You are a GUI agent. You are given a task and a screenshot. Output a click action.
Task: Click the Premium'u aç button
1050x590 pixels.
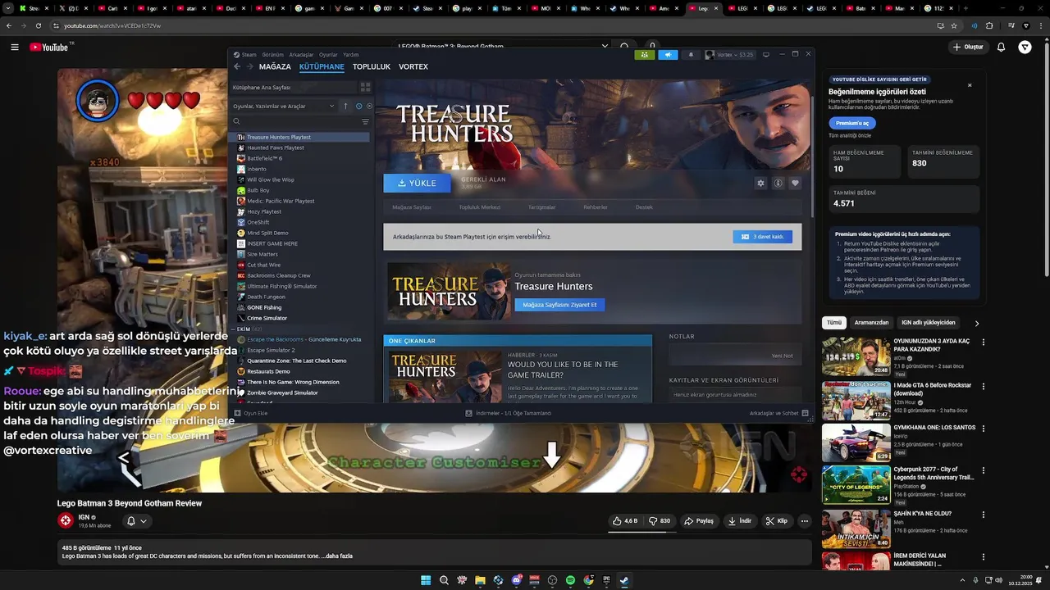click(852, 123)
